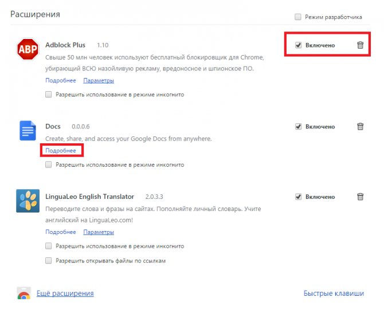This screenshot has height=309, width=384.
Task: Disable Adblock Plus via Включено checkbox
Action: (298, 45)
